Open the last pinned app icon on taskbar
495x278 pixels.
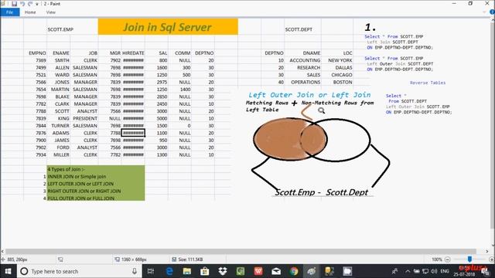tap(347, 271)
